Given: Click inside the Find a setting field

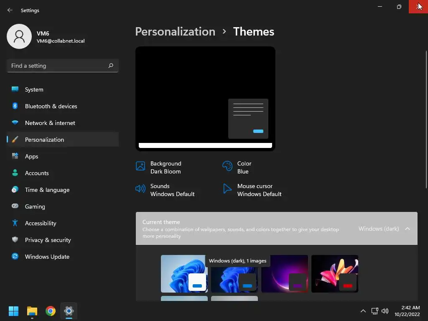Looking at the screenshot, I should 63,66.
